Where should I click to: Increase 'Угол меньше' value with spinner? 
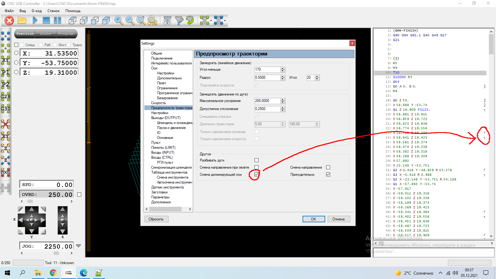282,69
